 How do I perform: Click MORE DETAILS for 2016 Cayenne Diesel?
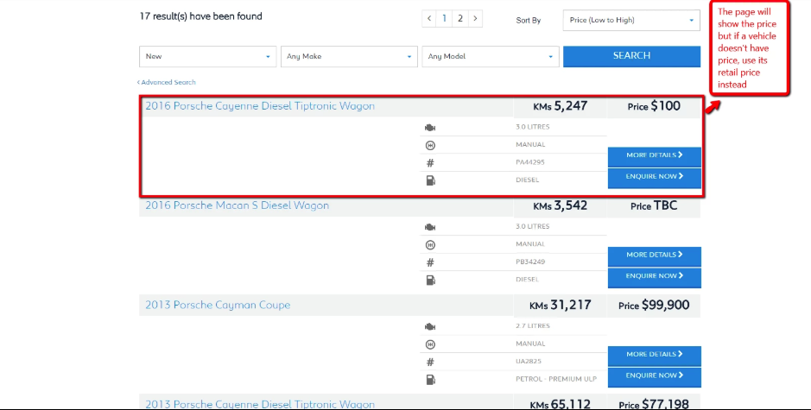click(655, 156)
